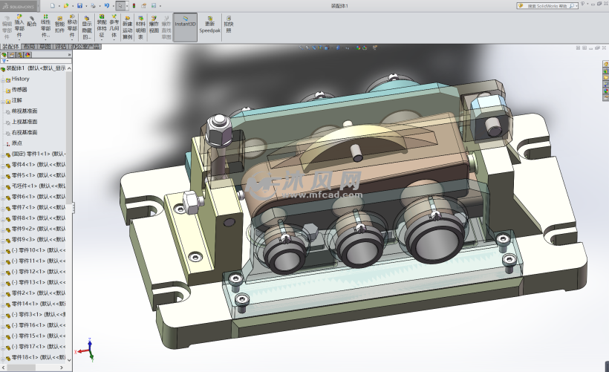Viewport: 609px width, 372px height.
Task: Select the 配合 (Mate) tool
Action: [x=31, y=21]
